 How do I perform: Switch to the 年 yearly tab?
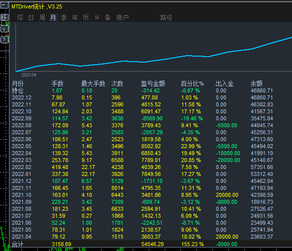(75, 17)
